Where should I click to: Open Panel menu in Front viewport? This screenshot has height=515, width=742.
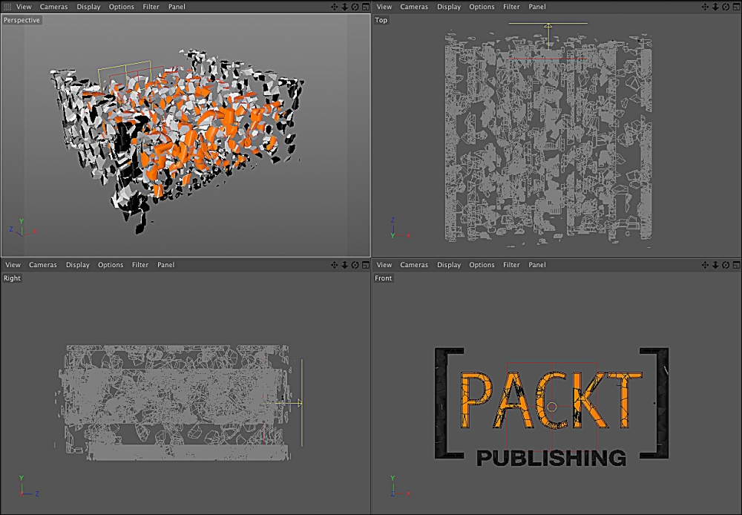(x=536, y=265)
